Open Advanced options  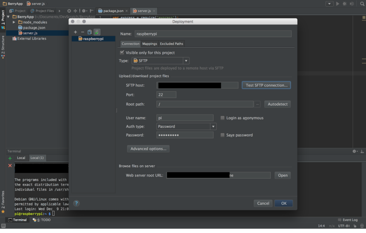coord(148,149)
